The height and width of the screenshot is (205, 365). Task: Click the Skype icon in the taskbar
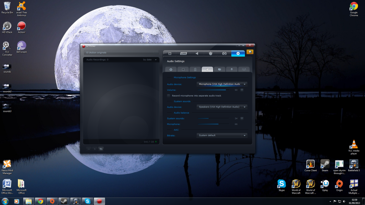(88, 201)
